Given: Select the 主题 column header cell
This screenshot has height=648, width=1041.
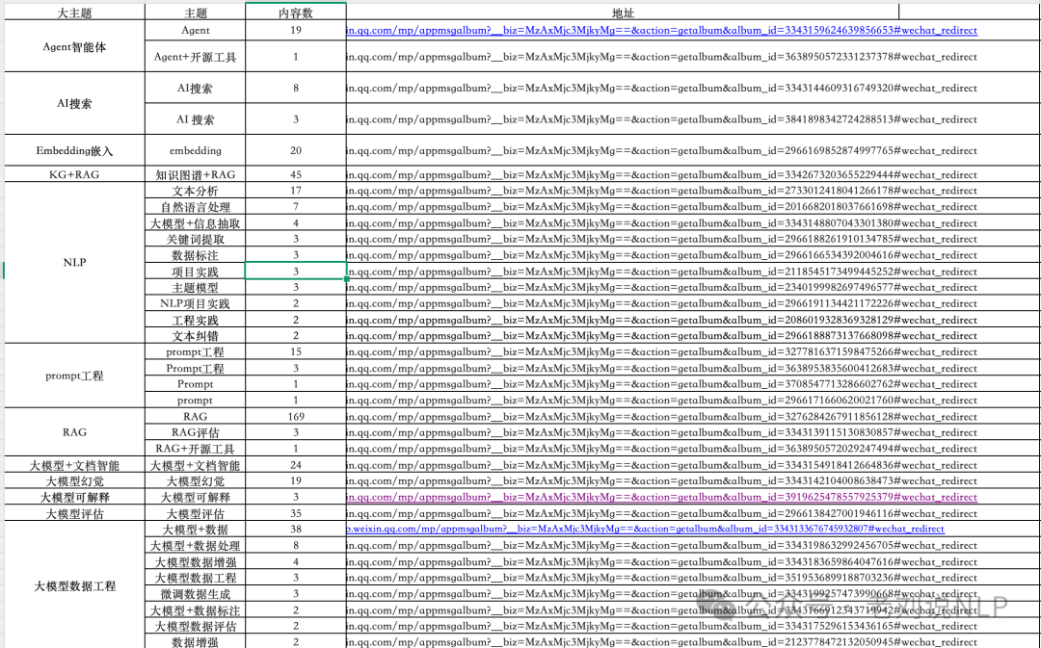Looking at the screenshot, I should [196, 13].
